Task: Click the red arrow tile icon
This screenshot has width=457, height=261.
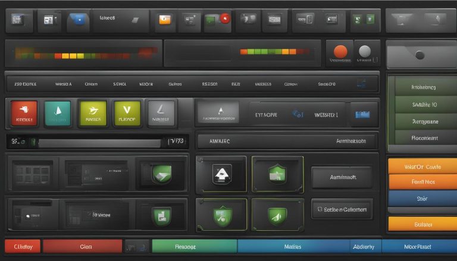Action: [24, 113]
